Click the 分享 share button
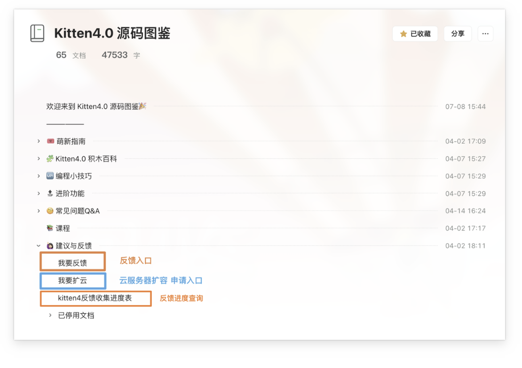The image size is (522, 368). (458, 34)
